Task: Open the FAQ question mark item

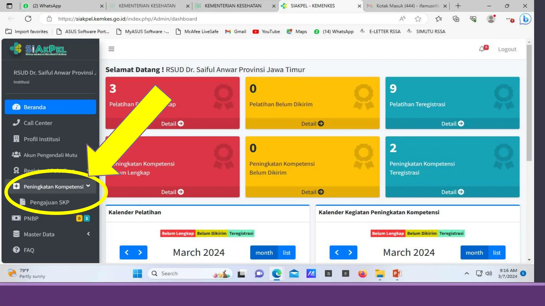Action: click(29, 250)
